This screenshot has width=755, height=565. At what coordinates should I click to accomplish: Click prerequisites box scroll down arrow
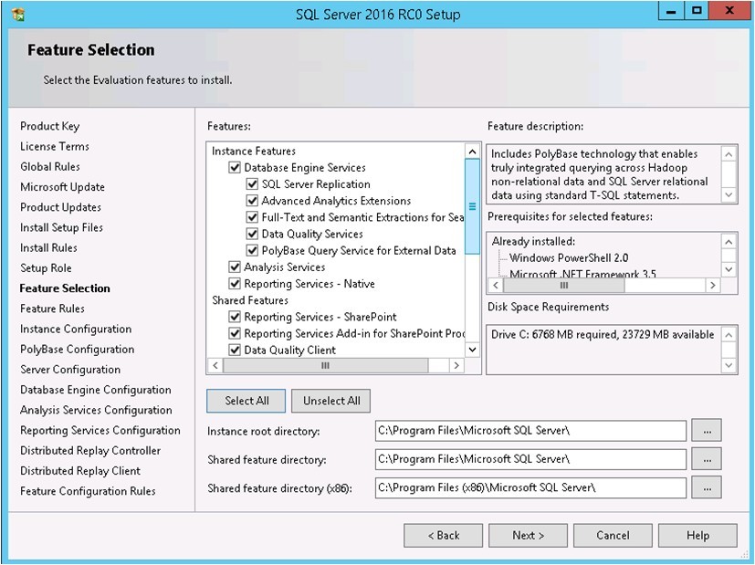point(729,269)
